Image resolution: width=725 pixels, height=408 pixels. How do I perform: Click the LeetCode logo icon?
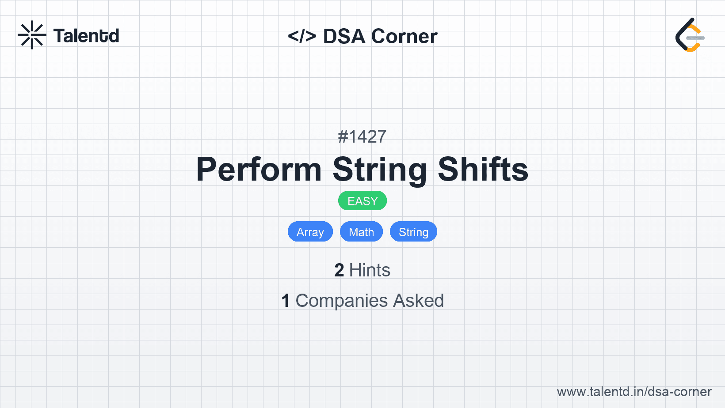(x=690, y=35)
